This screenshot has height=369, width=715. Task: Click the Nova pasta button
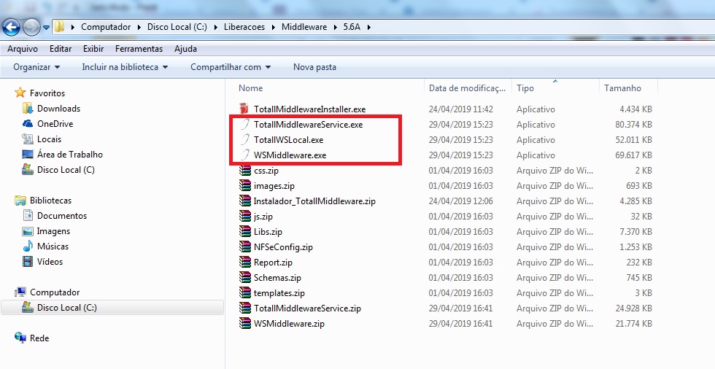(x=314, y=67)
